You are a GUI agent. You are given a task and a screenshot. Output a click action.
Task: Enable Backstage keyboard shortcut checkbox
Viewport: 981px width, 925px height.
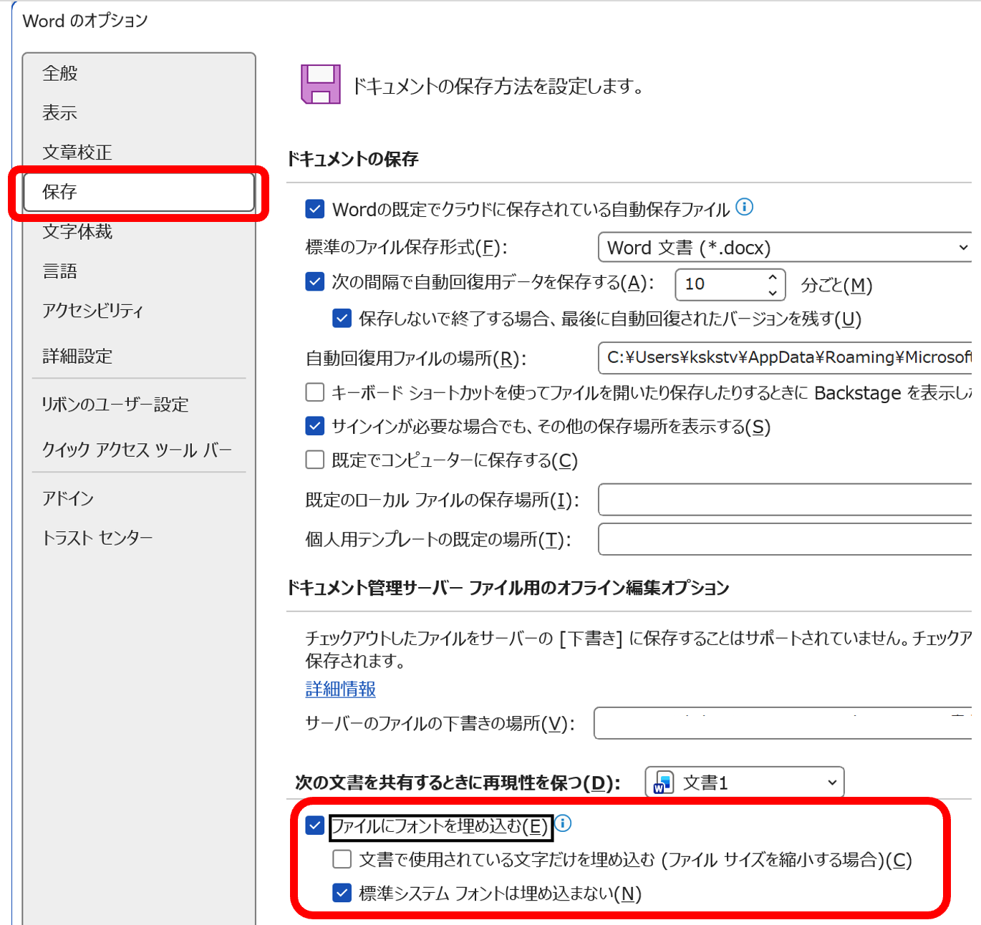point(315,392)
